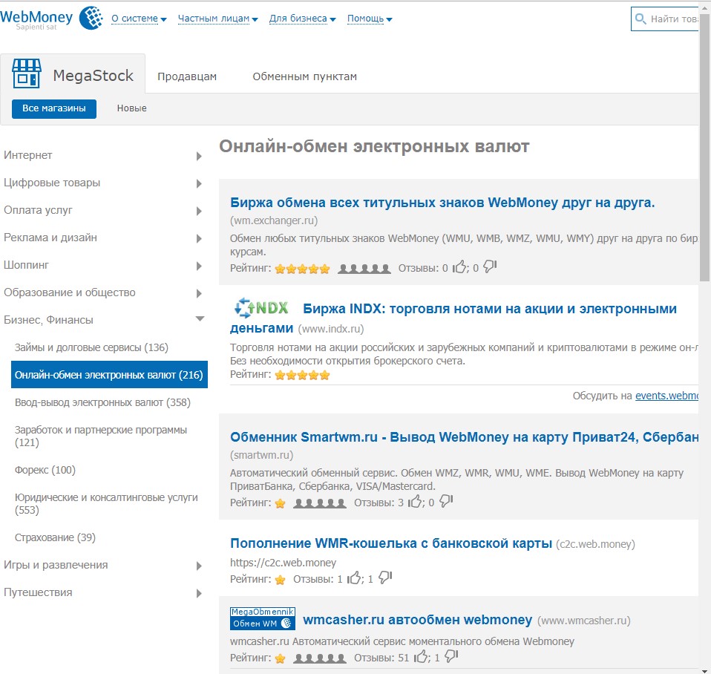
Task: Click thumbs-up icon for wmcasher.ru listing
Action: [422, 657]
